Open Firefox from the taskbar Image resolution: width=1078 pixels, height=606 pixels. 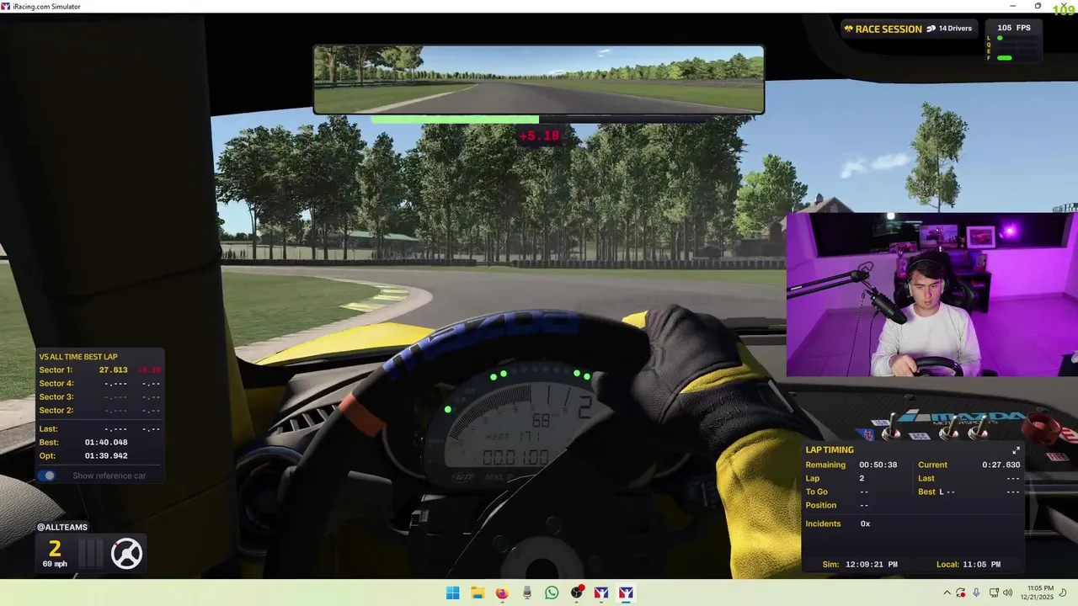502,593
